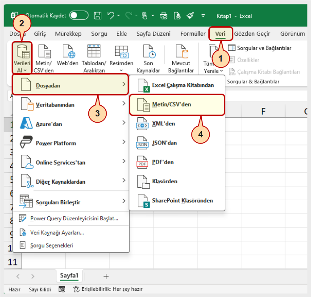Expand the Power Platform submenu
This screenshot has width=311, height=297.
click(71, 143)
